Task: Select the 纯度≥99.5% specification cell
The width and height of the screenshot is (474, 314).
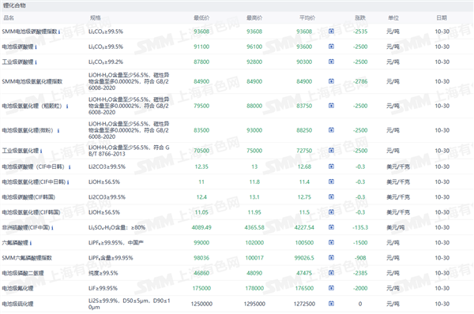Action: point(103,273)
